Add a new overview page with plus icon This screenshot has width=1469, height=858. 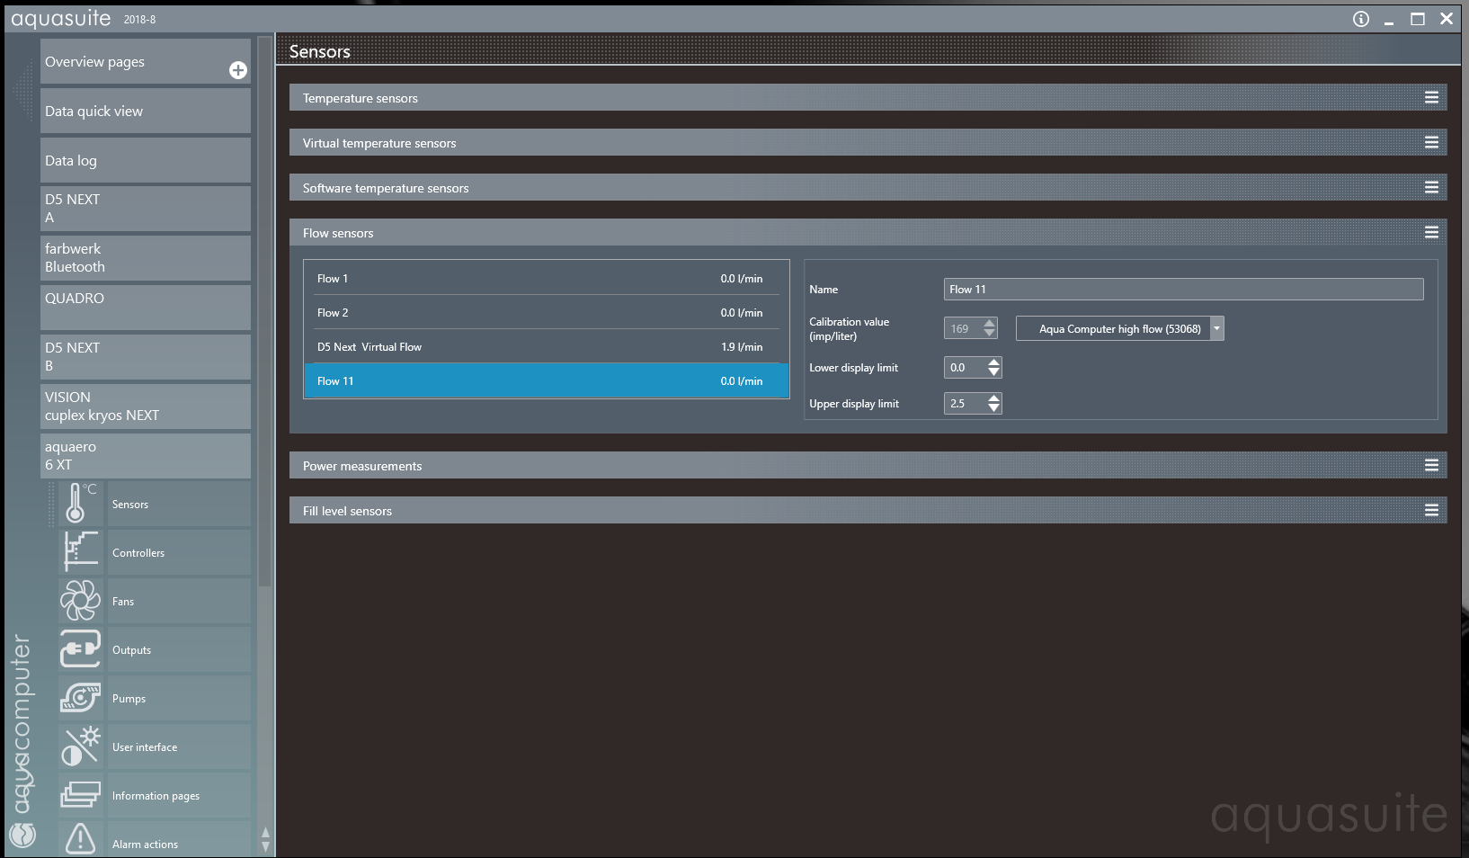click(238, 70)
